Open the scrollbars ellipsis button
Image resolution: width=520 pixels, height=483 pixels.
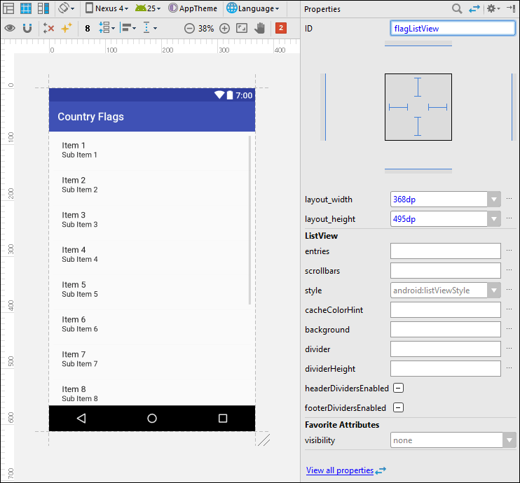tap(509, 269)
